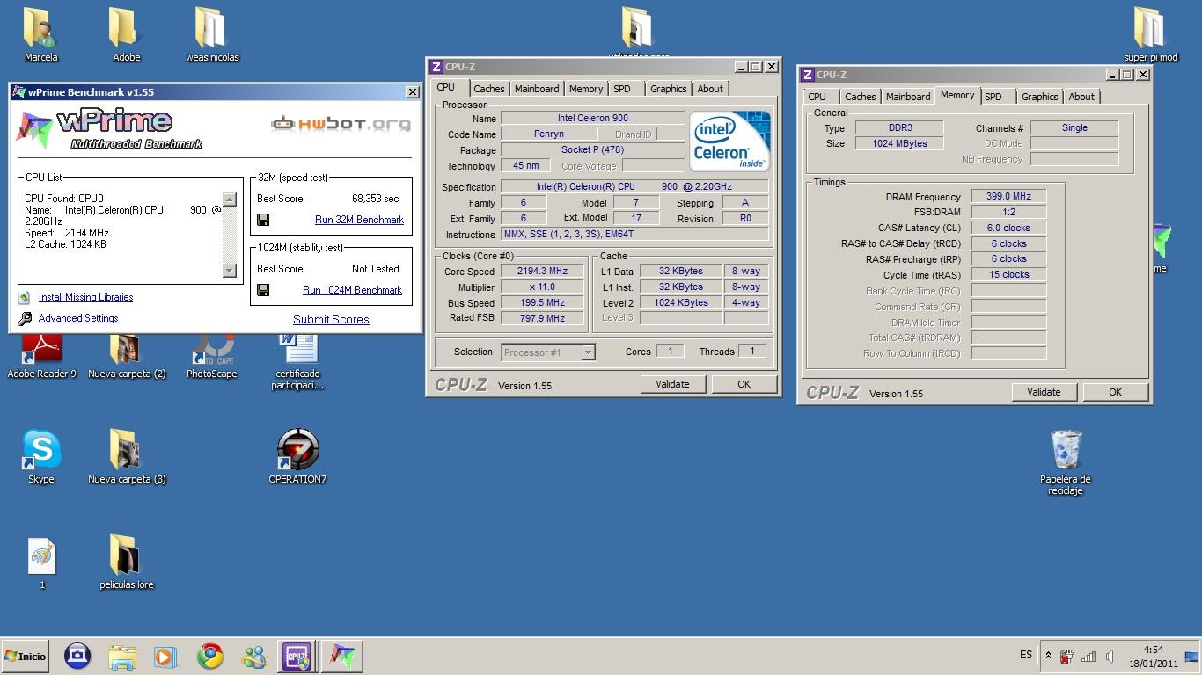Open peliculas lore folder

(126, 555)
